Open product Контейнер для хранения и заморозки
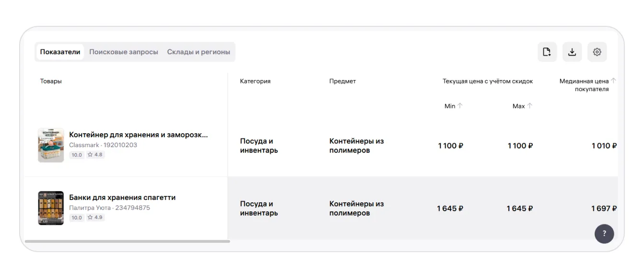The height and width of the screenshot is (278, 644). (138, 135)
